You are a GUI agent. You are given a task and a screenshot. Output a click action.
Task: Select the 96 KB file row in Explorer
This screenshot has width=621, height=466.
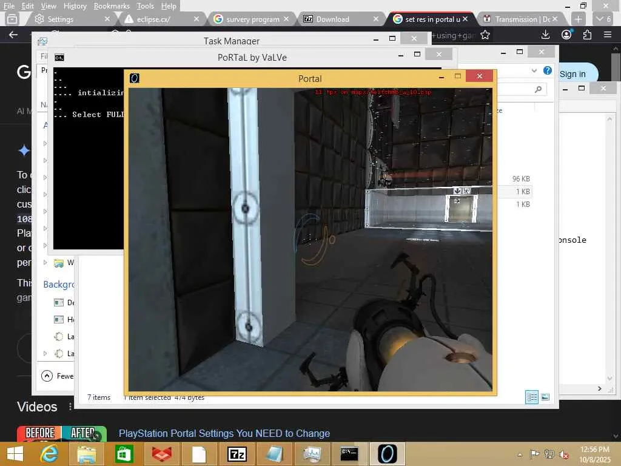pos(514,179)
